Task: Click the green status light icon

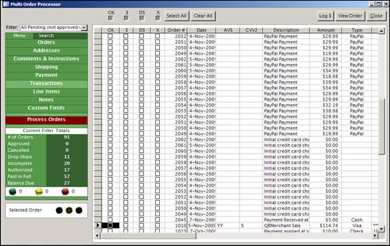Action: 12,192
